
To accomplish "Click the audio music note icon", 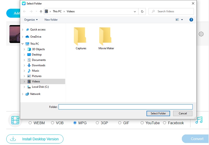I will tap(199, 120).
